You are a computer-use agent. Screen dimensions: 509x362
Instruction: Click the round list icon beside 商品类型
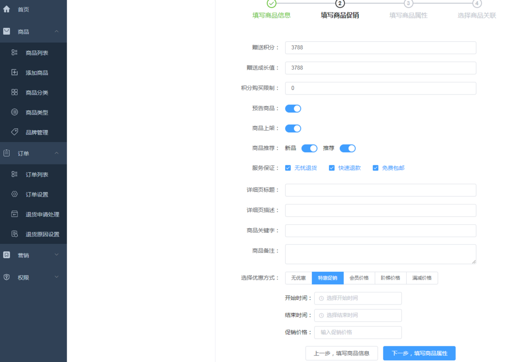pos(14,112)
